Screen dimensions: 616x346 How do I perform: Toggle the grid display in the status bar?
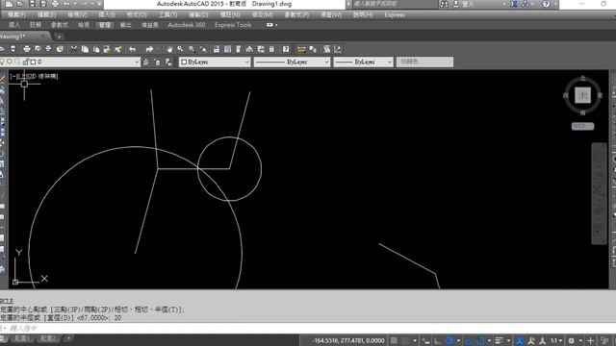(394, 340)
